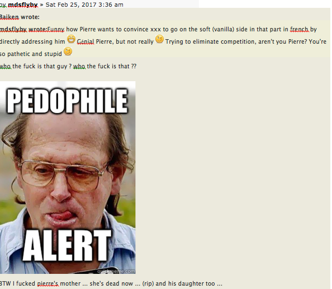Click the "Sat Feb 25, 2017 3:36 am" timestamp

[x=84, y=4]
